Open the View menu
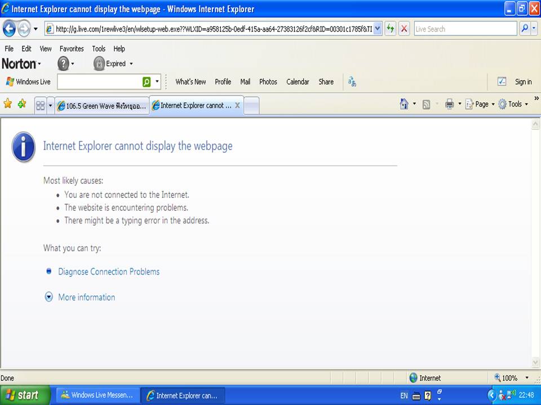 (46, 48)
